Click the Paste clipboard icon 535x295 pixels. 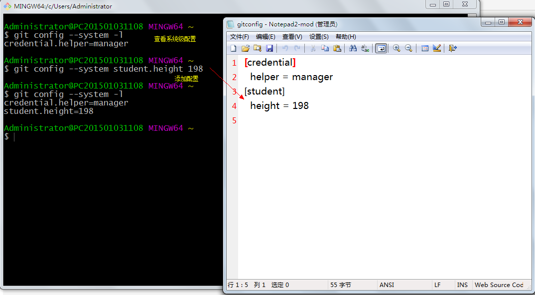click(x=337, y=48)
